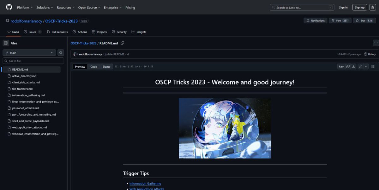
Task: Open the settings icon beside Sign up
Action: pos(373,7)
